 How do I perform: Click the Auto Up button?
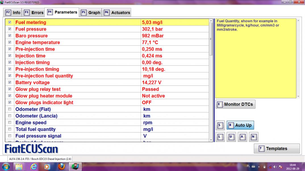pyautogui.click(x=240, y=125)
